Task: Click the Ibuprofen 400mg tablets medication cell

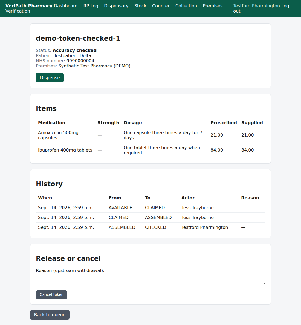Action: pyautogui.click(x=65, y=150)
